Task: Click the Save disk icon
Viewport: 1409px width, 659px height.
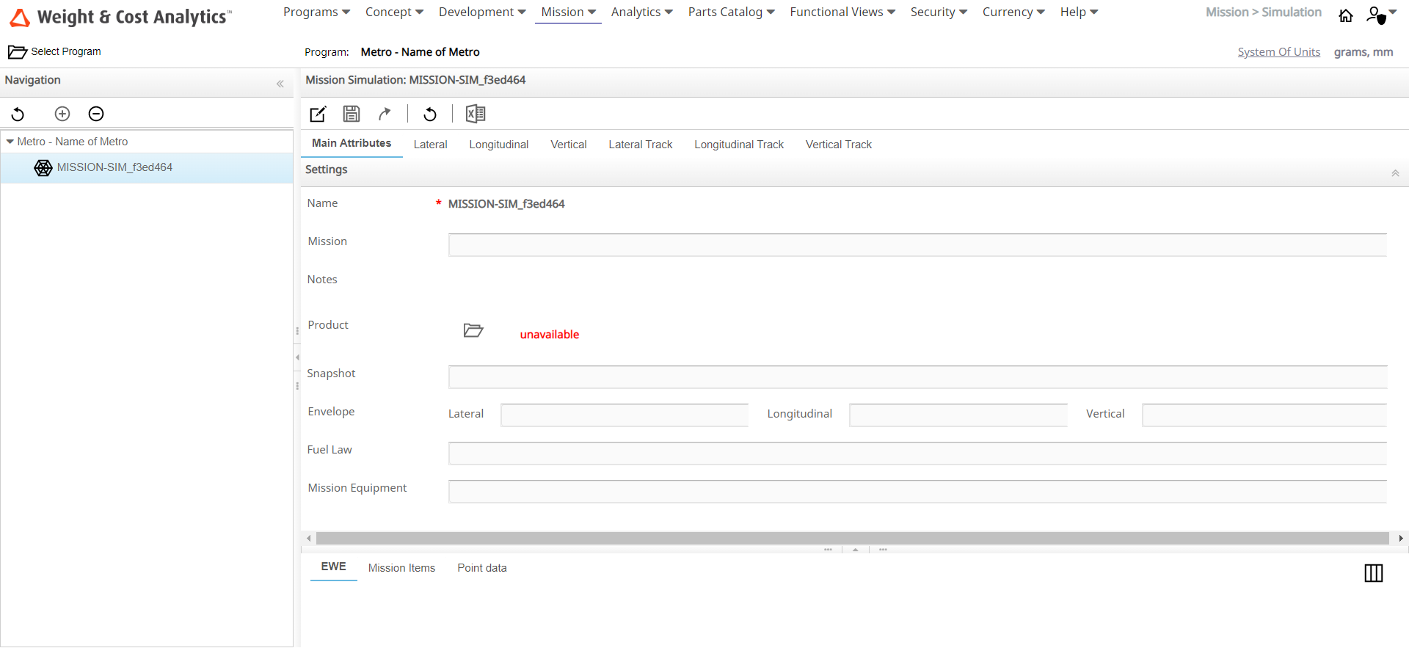Action: click(352, 114)
